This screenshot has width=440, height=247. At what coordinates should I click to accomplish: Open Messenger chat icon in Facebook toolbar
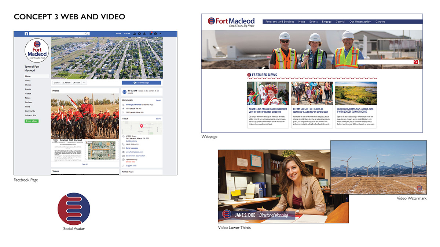coord(139,33)
